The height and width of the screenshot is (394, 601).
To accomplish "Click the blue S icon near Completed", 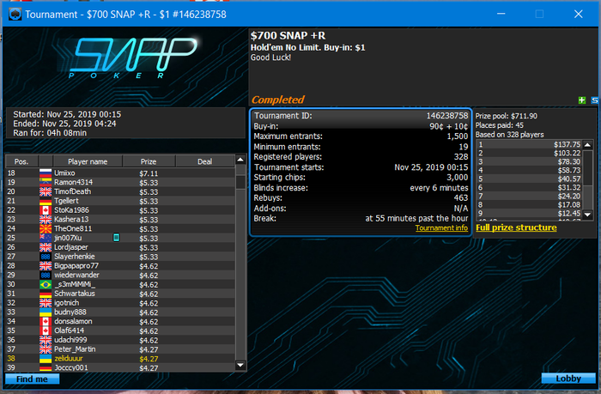I will pyautogui.click(x=594, y=100).
